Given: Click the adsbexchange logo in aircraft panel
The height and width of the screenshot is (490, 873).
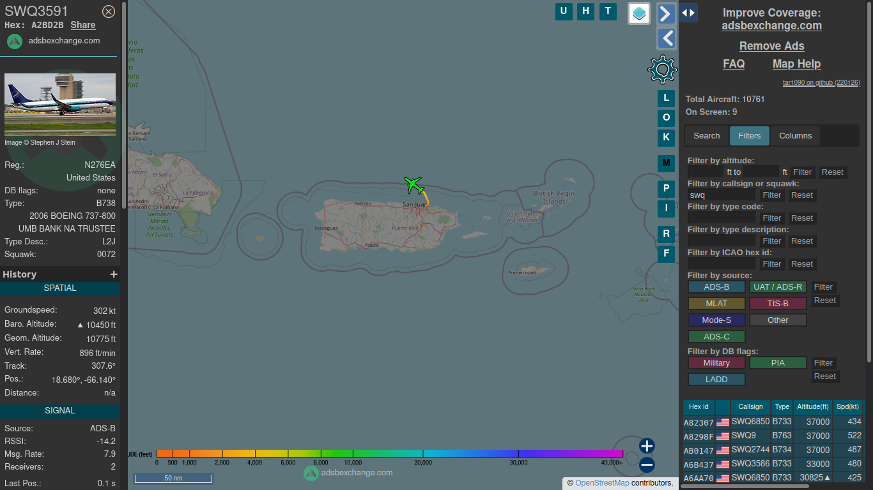Looking at the screenshot, I should tap(15, 41).
